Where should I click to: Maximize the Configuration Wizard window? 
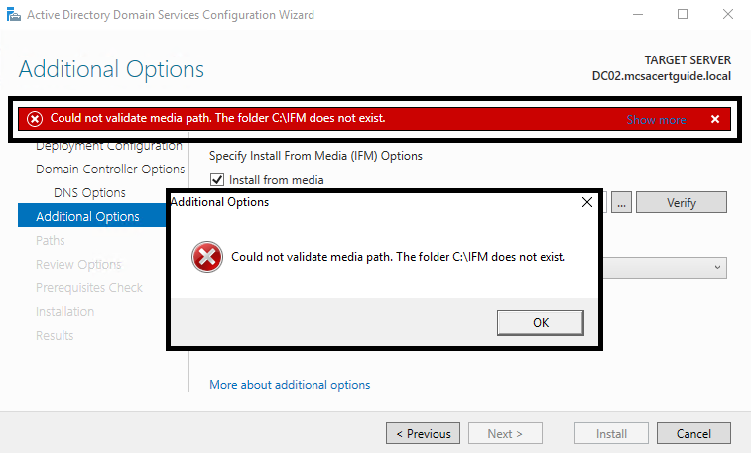[x=683, y=14]
